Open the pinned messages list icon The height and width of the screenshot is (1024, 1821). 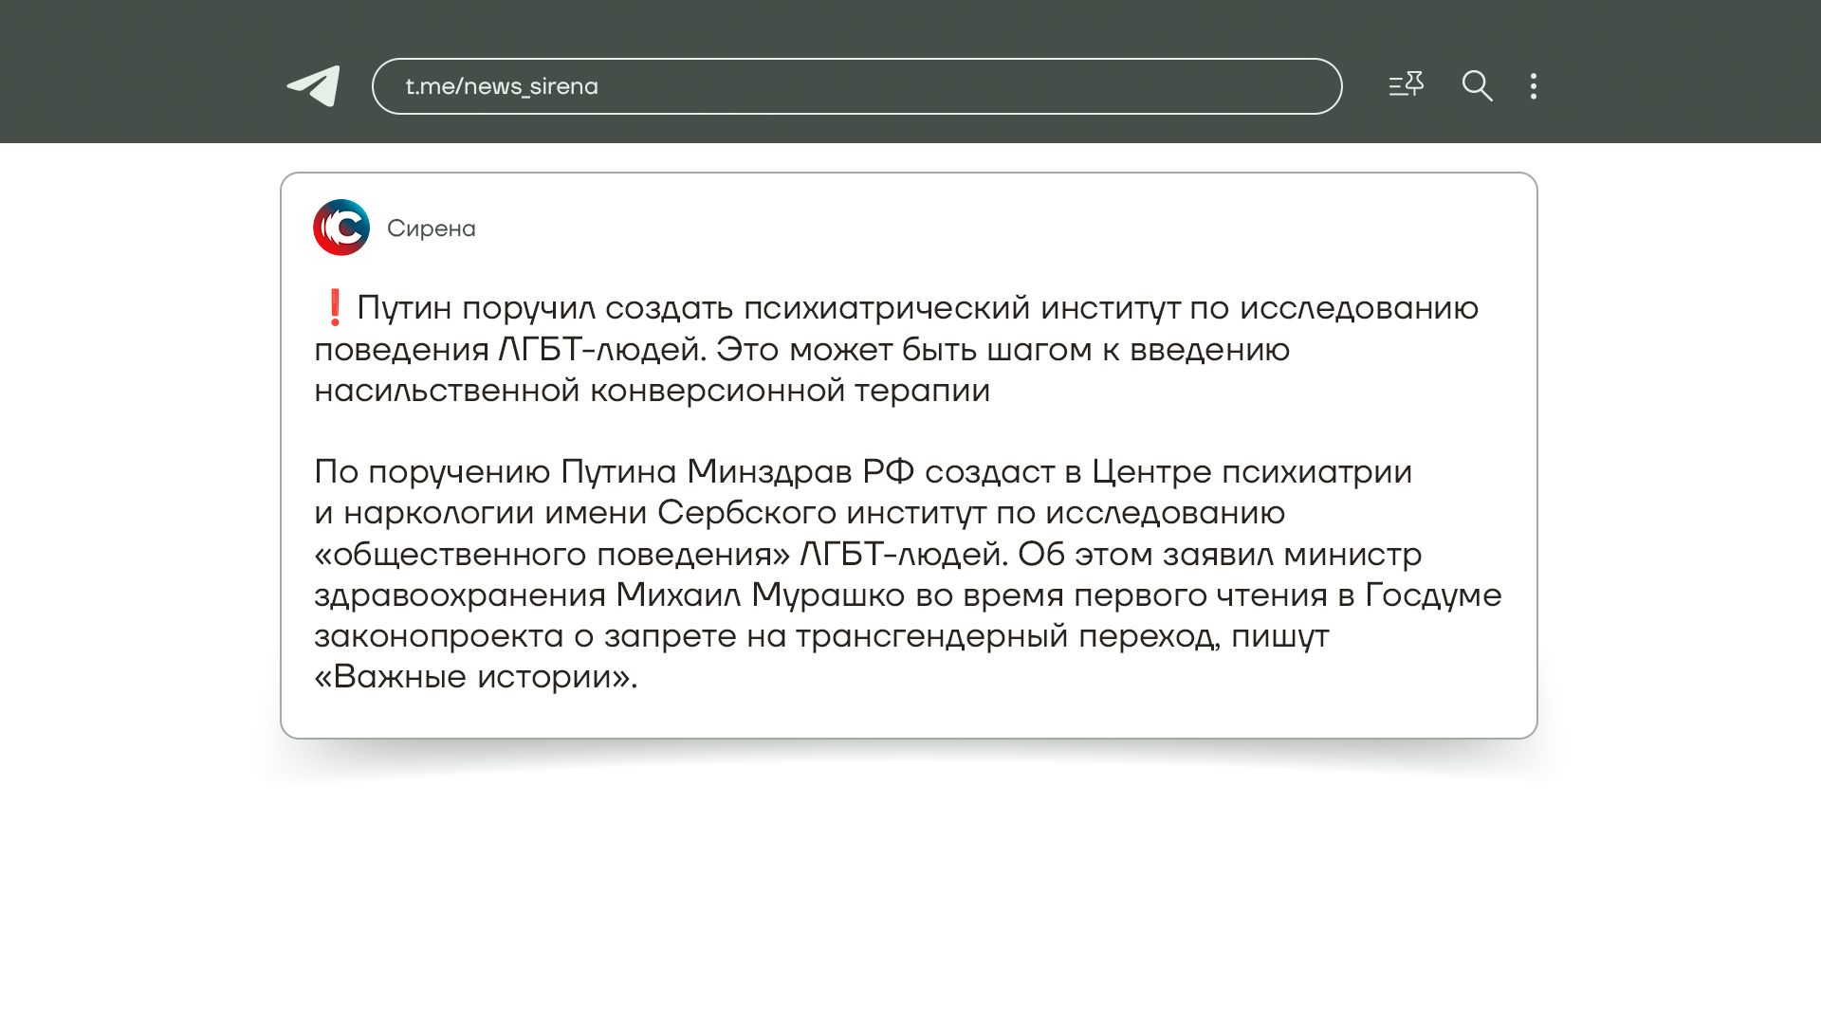1406,85
